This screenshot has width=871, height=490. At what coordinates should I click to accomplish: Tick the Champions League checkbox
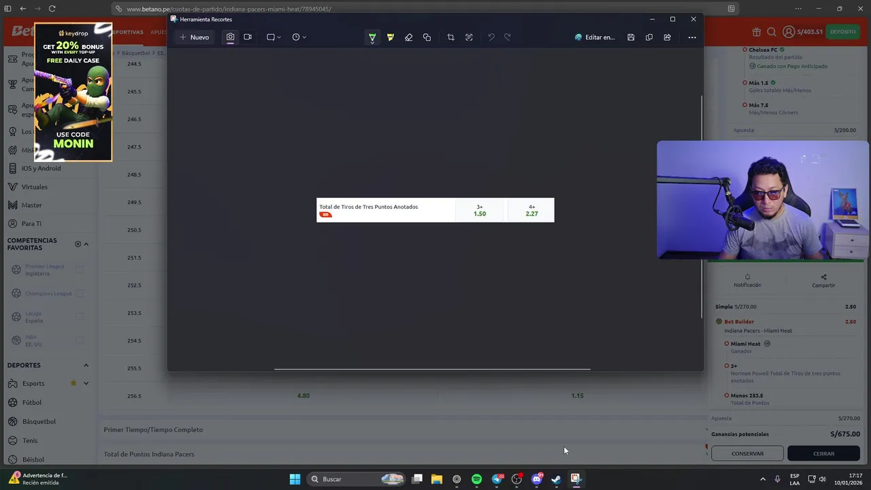pos(80,293)
